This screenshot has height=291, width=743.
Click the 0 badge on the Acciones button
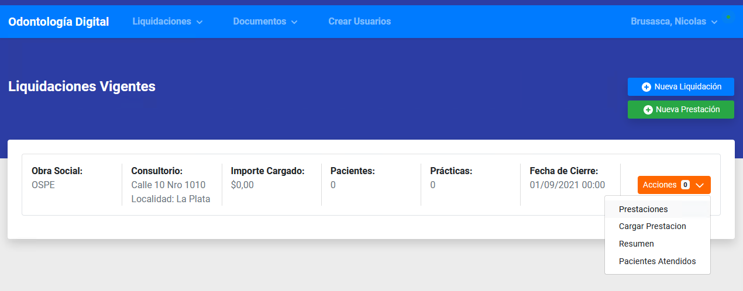[685, 185]
